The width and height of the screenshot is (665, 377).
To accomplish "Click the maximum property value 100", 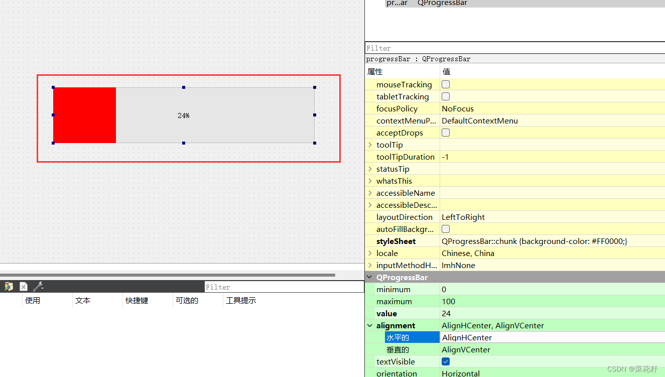I will pos(449,301).
